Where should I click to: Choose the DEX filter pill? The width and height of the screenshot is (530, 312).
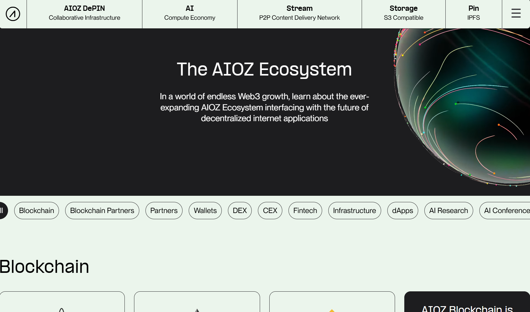(240, 211)
